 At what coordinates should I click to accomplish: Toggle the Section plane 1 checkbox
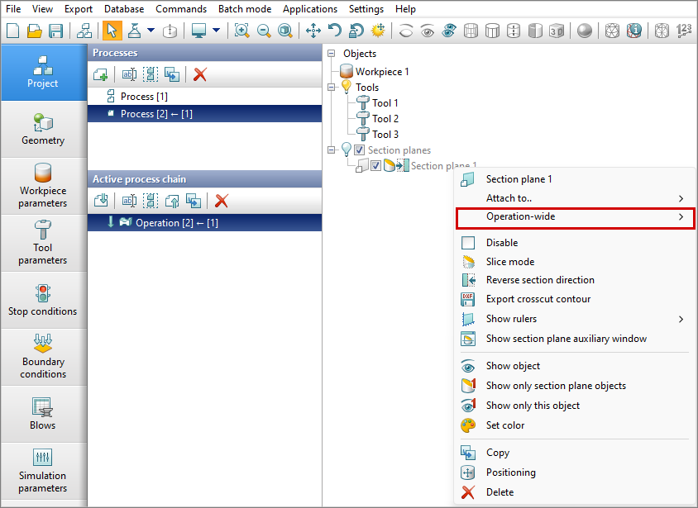(375, 166)
